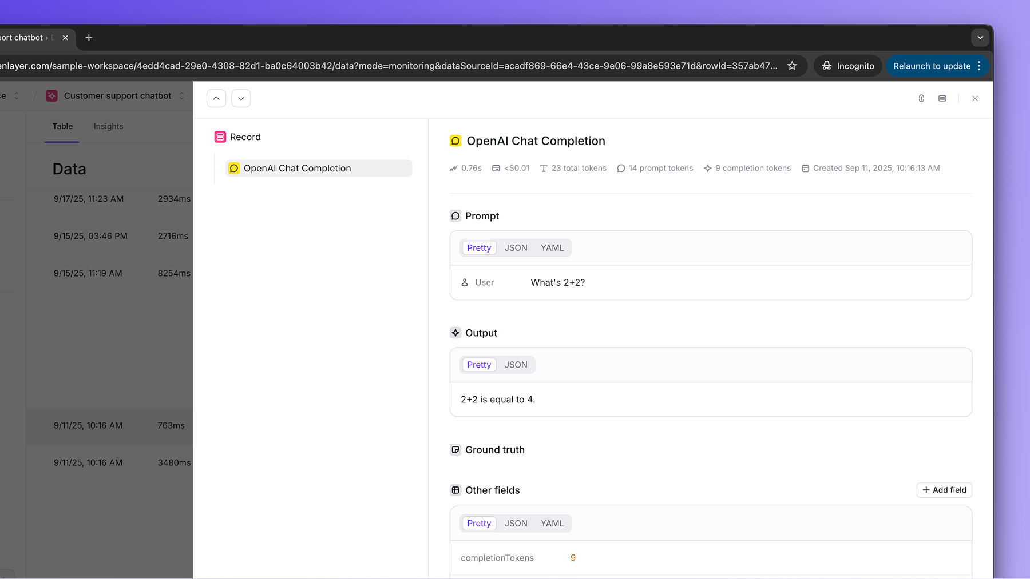Click the Prompt section icon

455,216
